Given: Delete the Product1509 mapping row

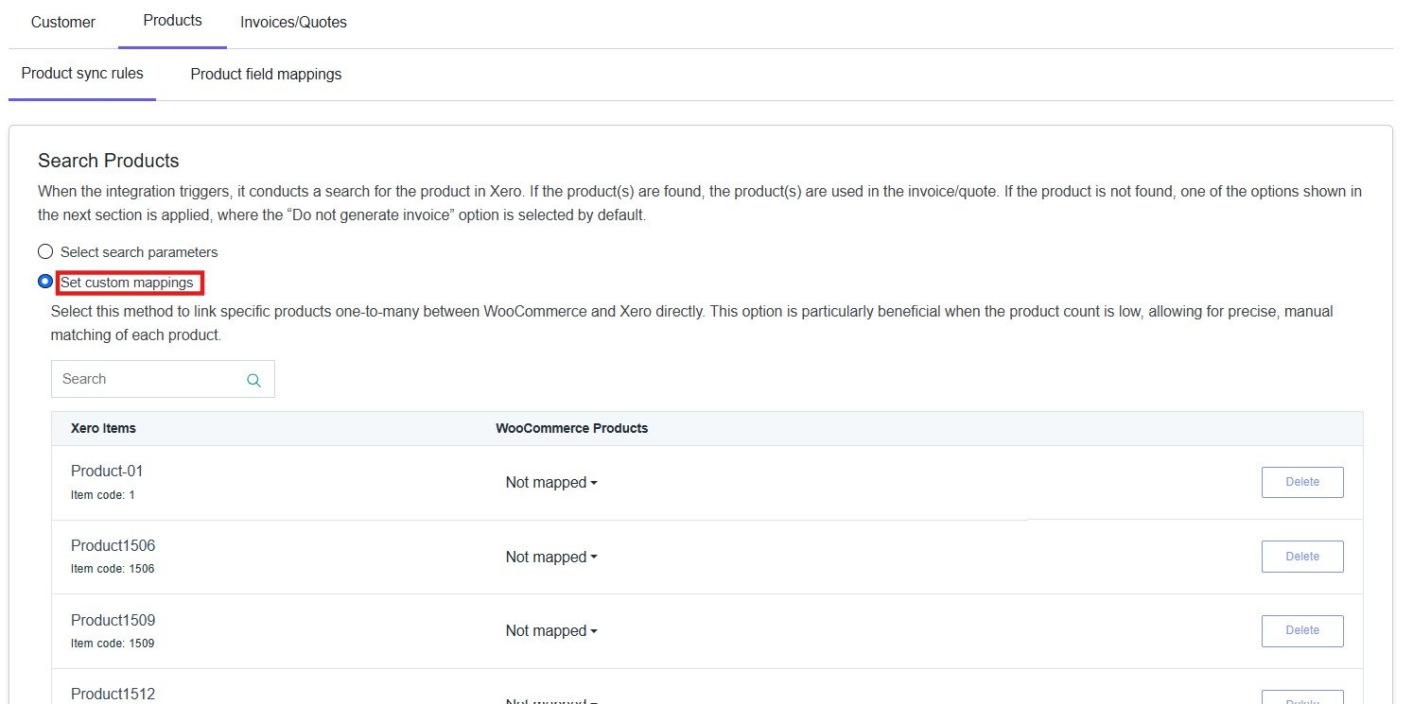Looking at the screenshot, I should coord(1302,630).
